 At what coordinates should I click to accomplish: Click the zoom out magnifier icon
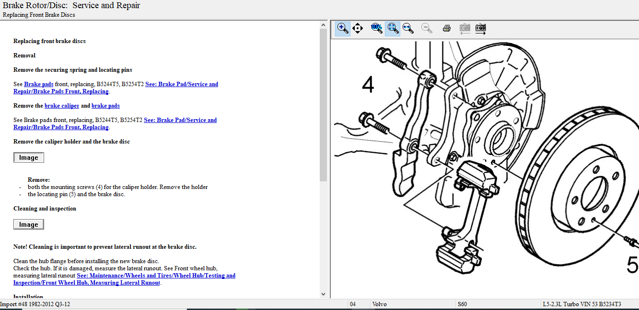pyautogui.click(x=427, y=28)
